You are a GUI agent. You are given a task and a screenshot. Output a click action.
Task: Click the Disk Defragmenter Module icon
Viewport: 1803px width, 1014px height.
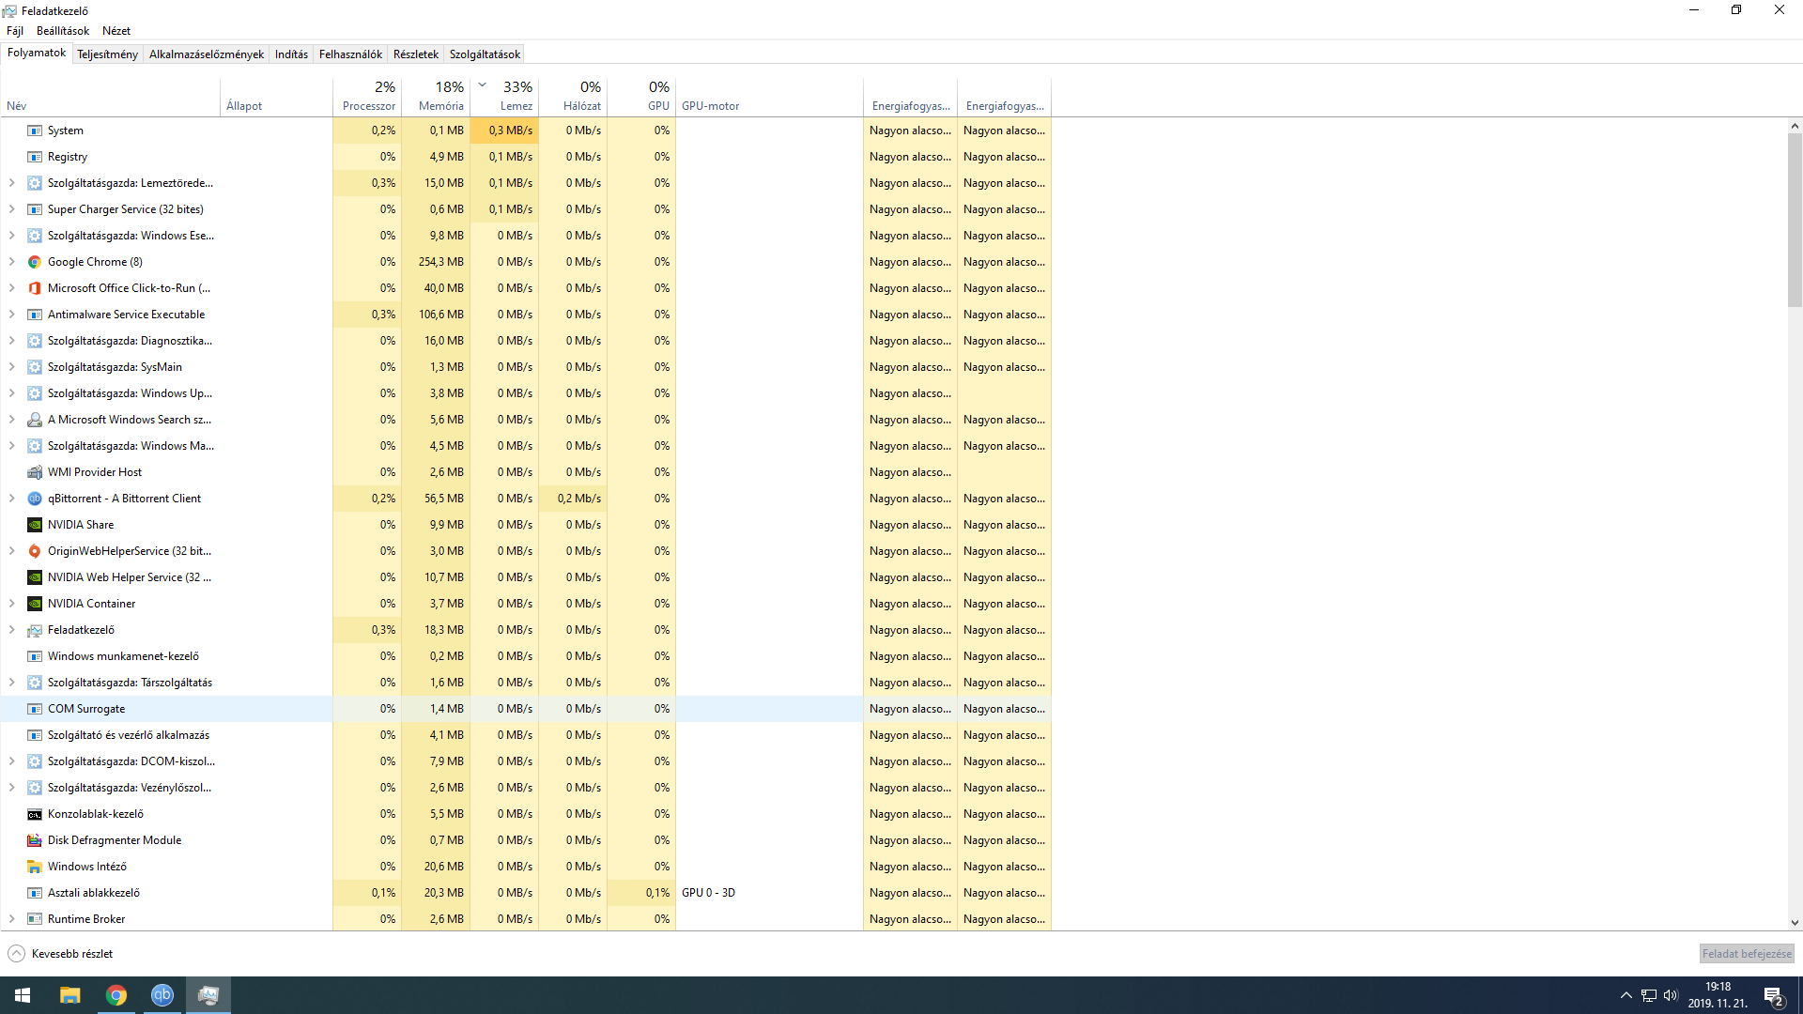point(35,840)
